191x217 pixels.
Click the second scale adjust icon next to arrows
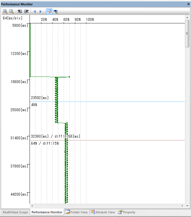pos(26,12)
